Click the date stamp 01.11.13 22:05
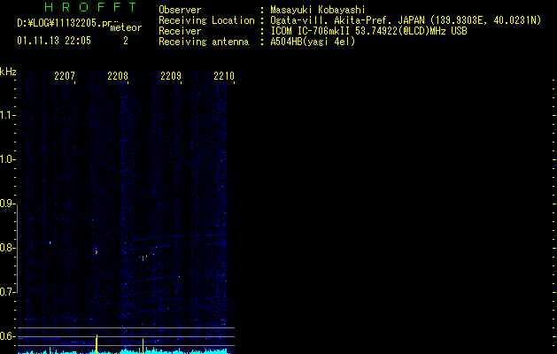This screenshot has height=354, width=557. click(54, 41)
